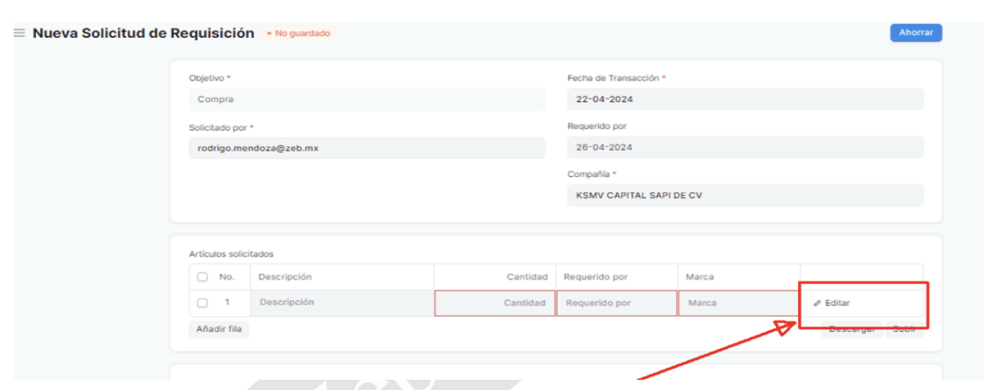Open the Compañía field with KSMV CAPITAL
The height and width of the screenshot is (390, 994).
[744, 195]
